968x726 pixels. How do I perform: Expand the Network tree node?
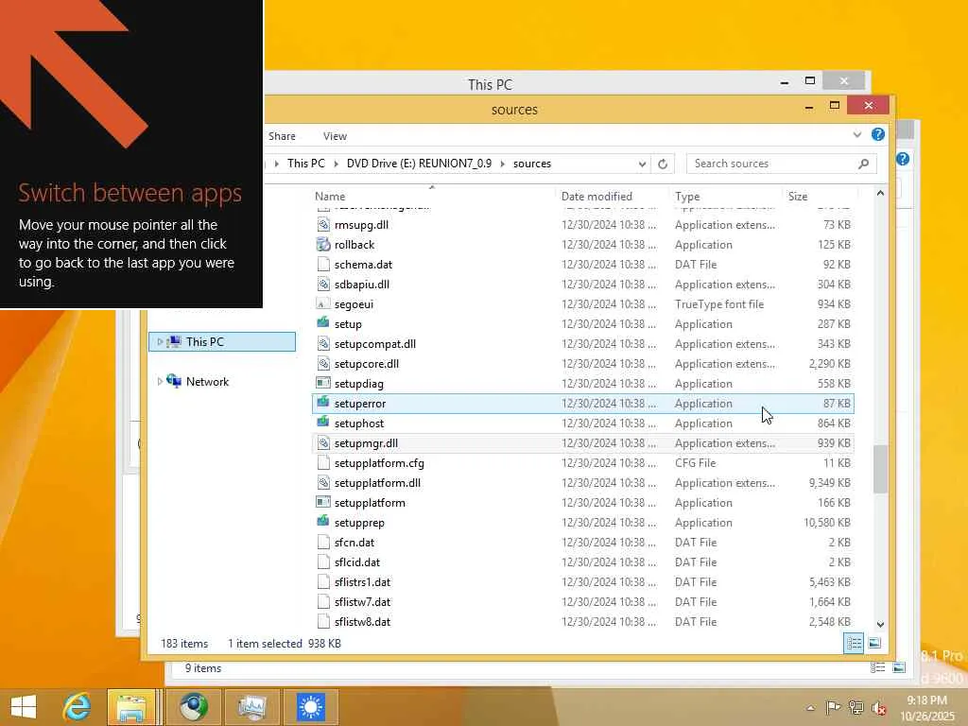160,382
